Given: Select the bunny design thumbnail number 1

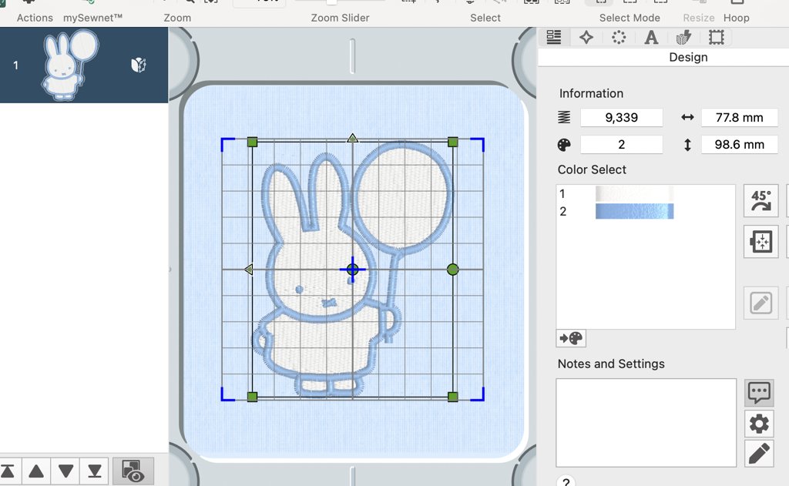Looking at the screenshot, I should tap(69, 65).
